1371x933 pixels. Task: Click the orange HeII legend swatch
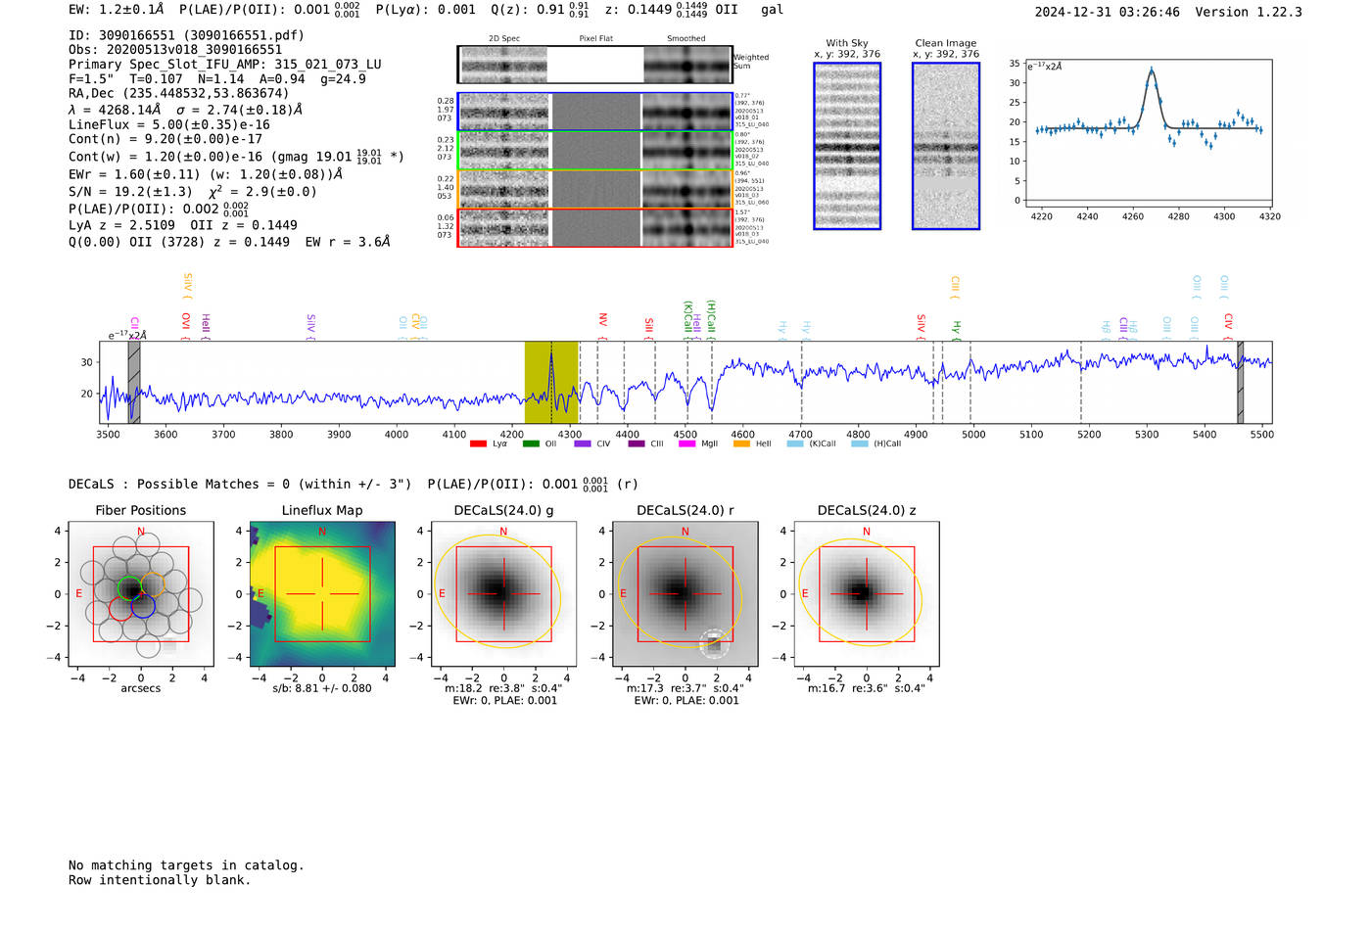(x=741, y=444)
